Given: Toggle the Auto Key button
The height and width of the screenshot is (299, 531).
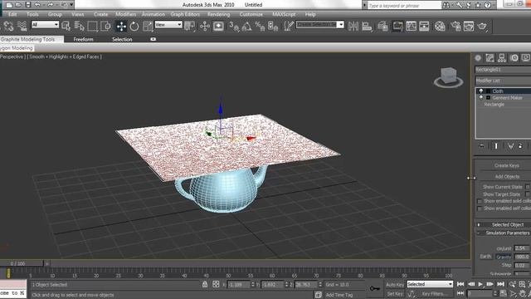Looking at the screenshot, I should coord(395,284).
